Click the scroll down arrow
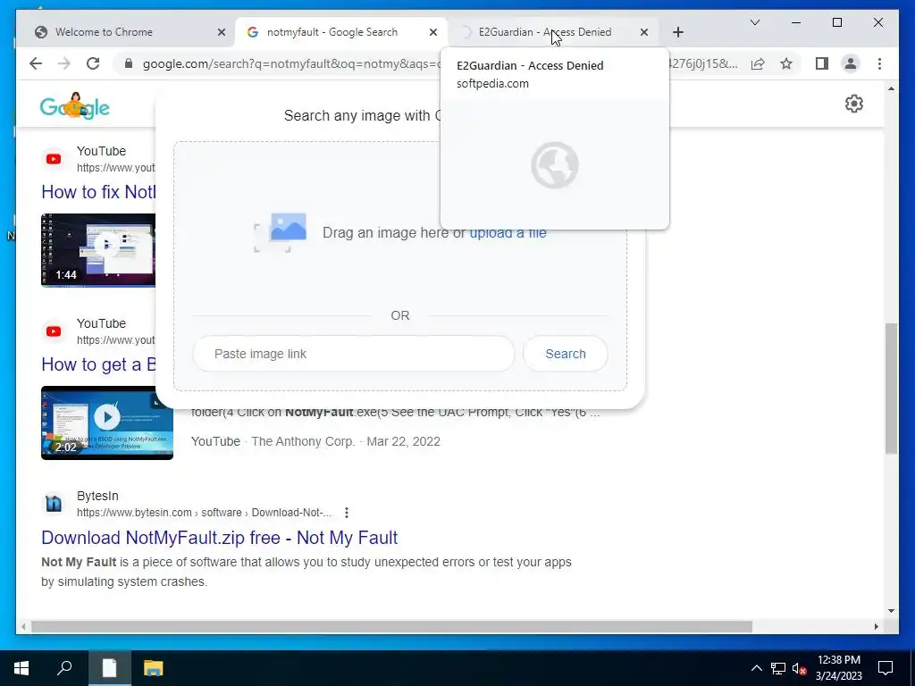 891,611
